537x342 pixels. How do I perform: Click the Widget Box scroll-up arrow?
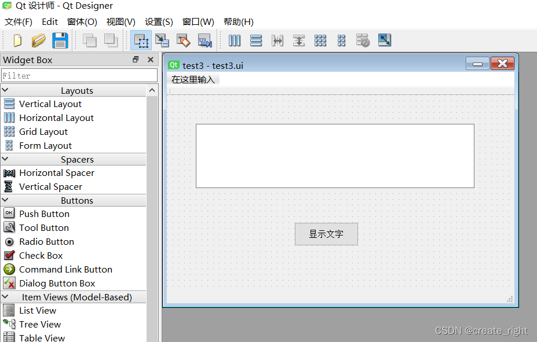click(x=152, y=90)
